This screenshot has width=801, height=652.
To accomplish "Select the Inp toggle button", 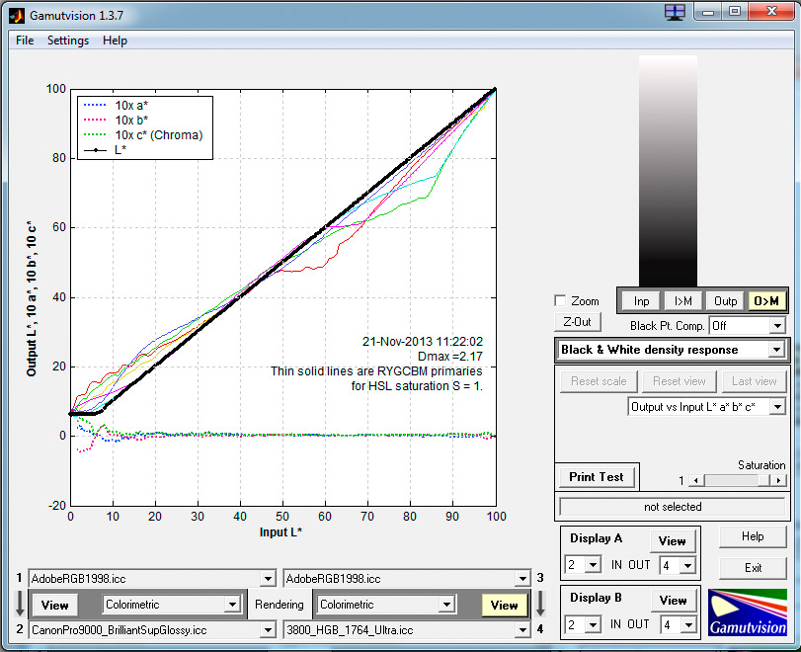I will 642,301.
